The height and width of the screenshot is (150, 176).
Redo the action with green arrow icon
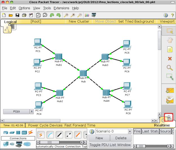point(59,15)
